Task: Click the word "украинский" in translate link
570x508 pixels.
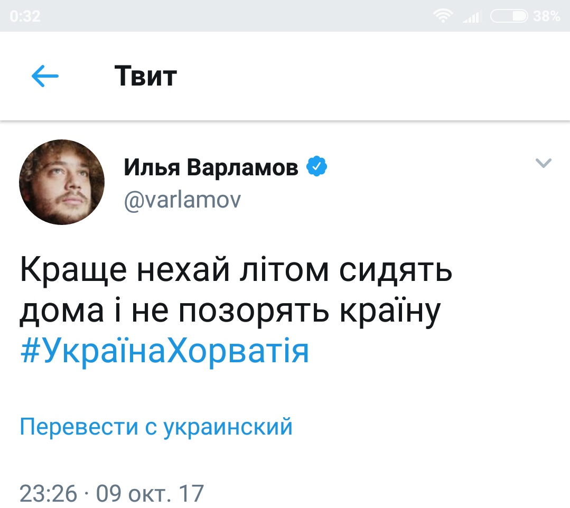Action: pyautogui.click(x=228, y=426)
